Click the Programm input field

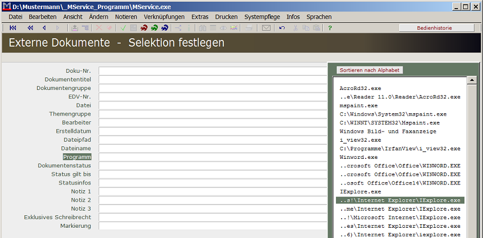[x=211, y=157]
